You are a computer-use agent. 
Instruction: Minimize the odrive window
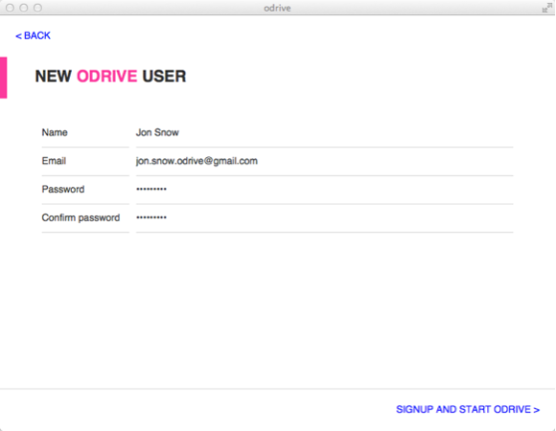24,7
